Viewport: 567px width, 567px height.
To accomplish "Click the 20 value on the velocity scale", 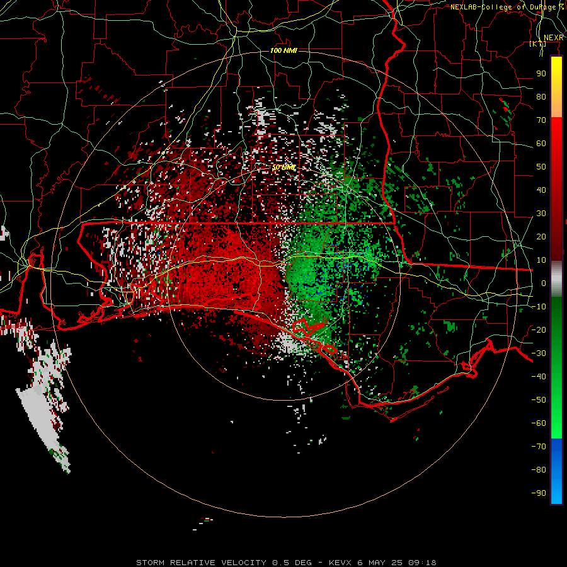I will [541, 236].
